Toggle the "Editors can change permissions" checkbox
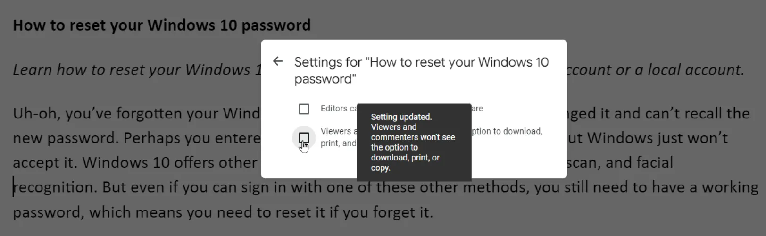 (x=304, y=109)
